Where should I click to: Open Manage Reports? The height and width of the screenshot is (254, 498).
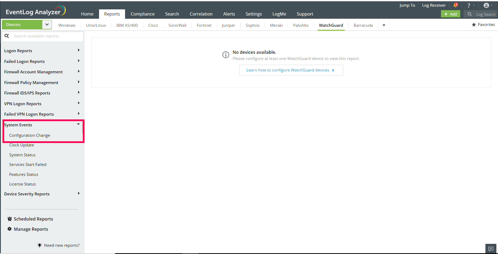[x=31, y=229]
